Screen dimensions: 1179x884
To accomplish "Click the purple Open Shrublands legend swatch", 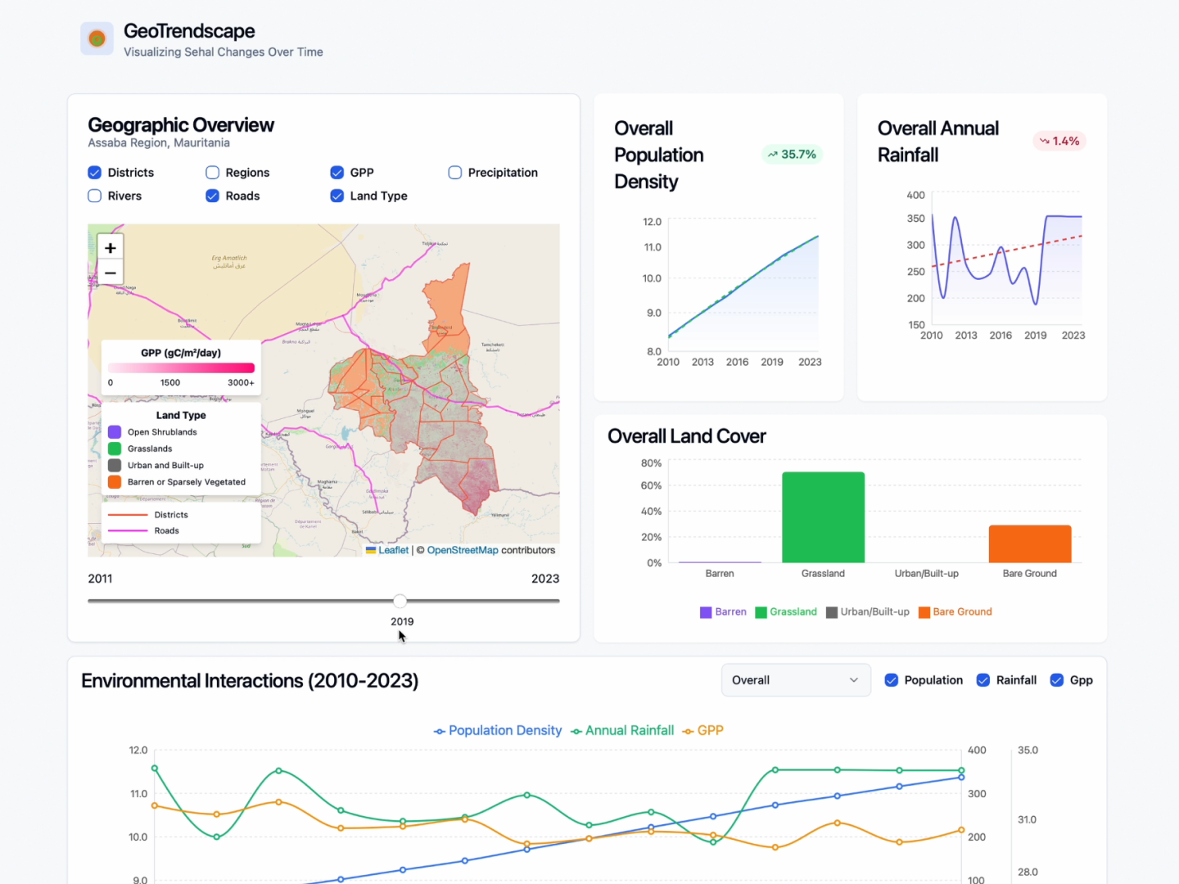I will pos(115,432).
